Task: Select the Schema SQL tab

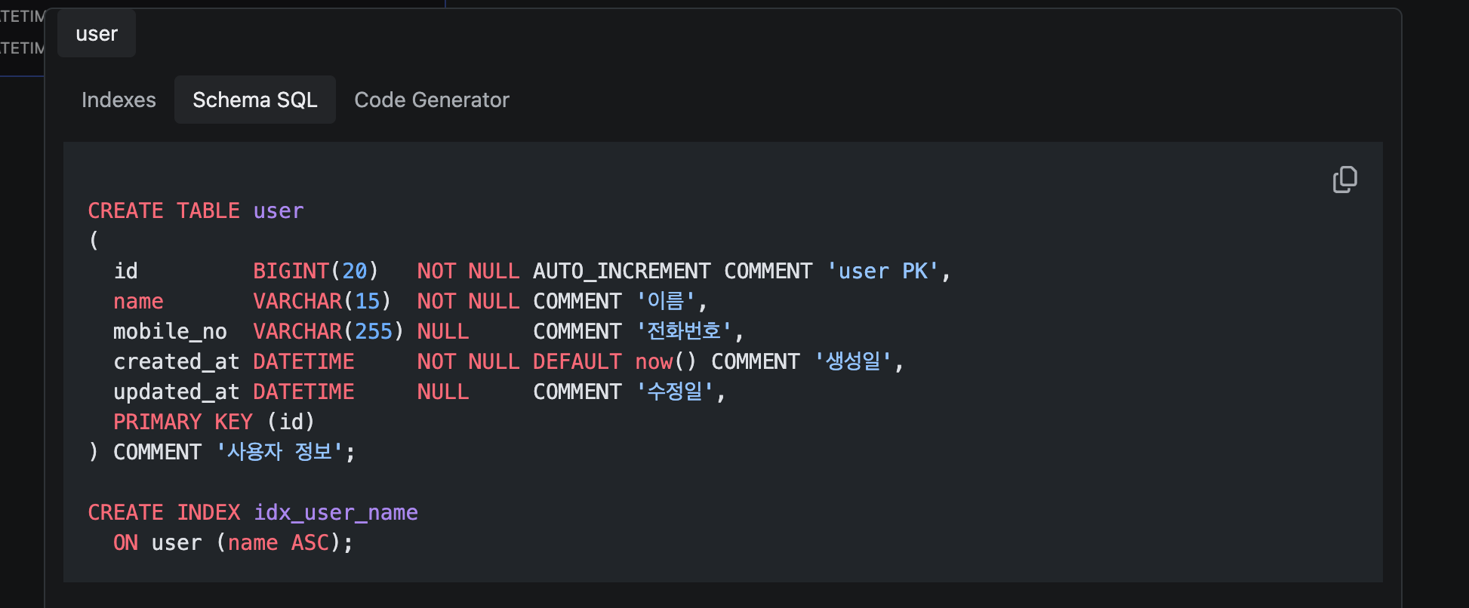Action: (x=254, y=100)
